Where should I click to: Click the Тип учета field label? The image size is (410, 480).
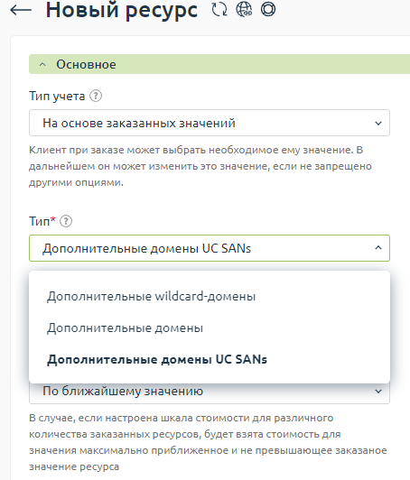57,97
